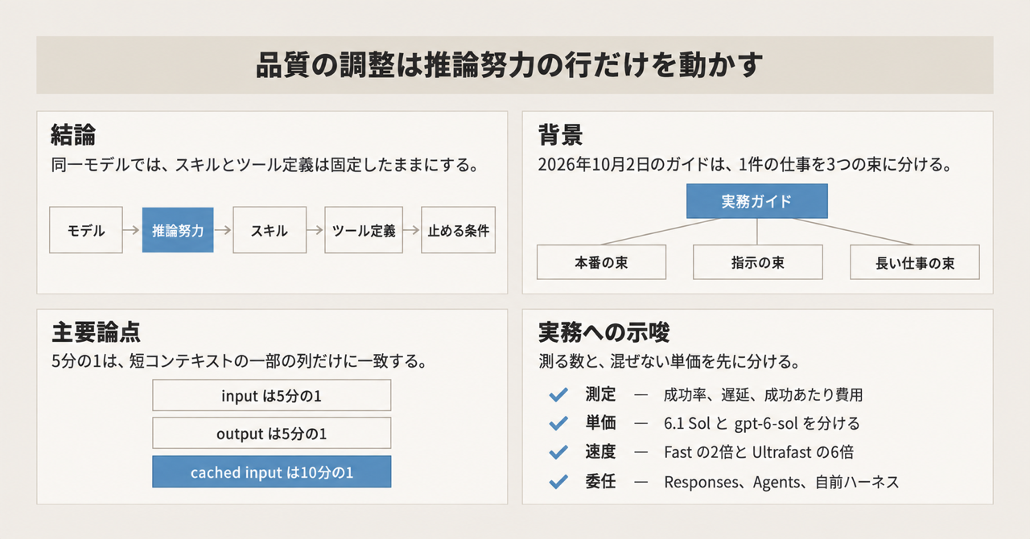Image resolution: width=1030 pixels, height=539 pixels.
Task: Click the sentence starting with 2026年10月2日のガイドは
Action: point(745,167)
